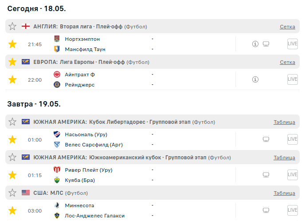Open Таблица link for MLS
Screen dimensions: 305x221
point(284,193)
